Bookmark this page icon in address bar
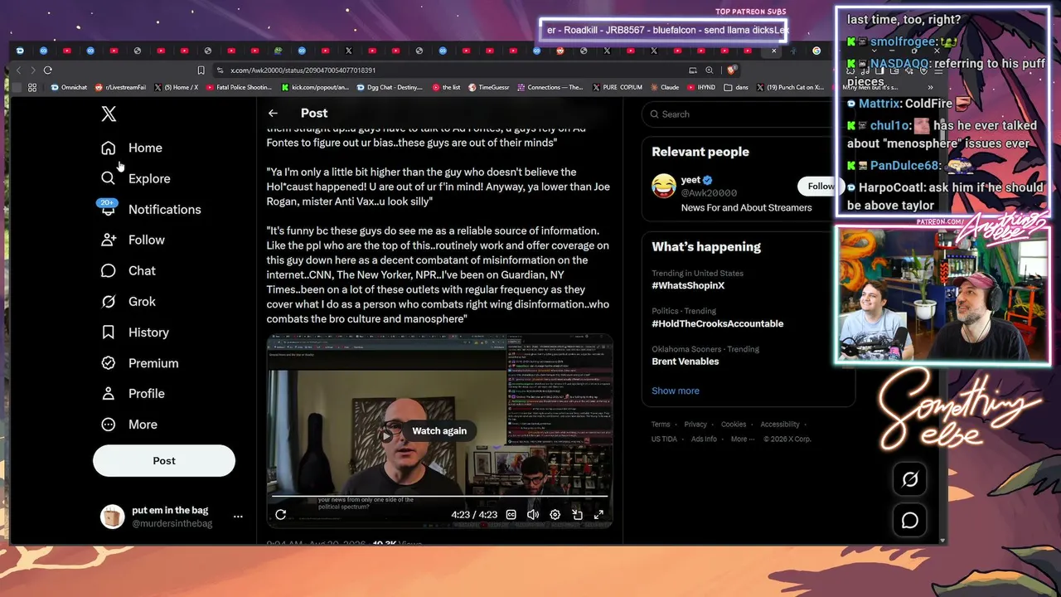1061x597 pixels. pos(201,70)
